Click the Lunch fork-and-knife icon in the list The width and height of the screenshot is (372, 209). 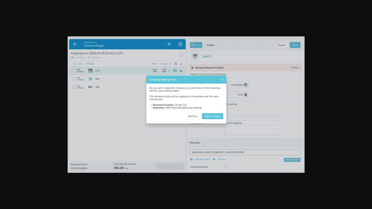pos(90,71)
